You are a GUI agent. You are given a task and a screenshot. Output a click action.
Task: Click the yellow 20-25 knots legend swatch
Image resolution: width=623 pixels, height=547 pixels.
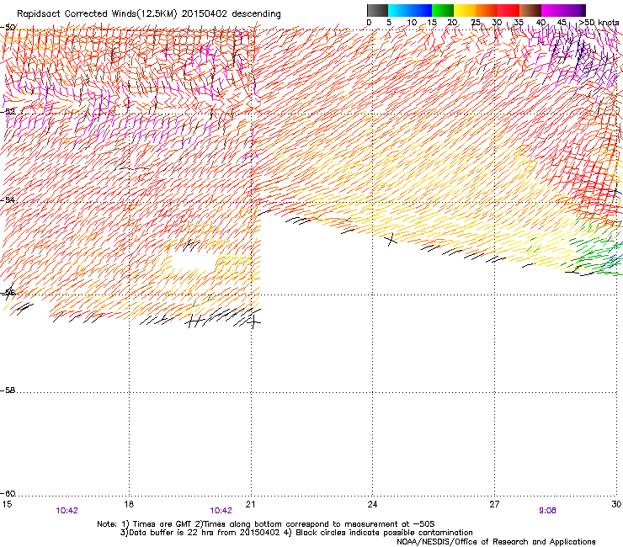(x=465, y=10)
